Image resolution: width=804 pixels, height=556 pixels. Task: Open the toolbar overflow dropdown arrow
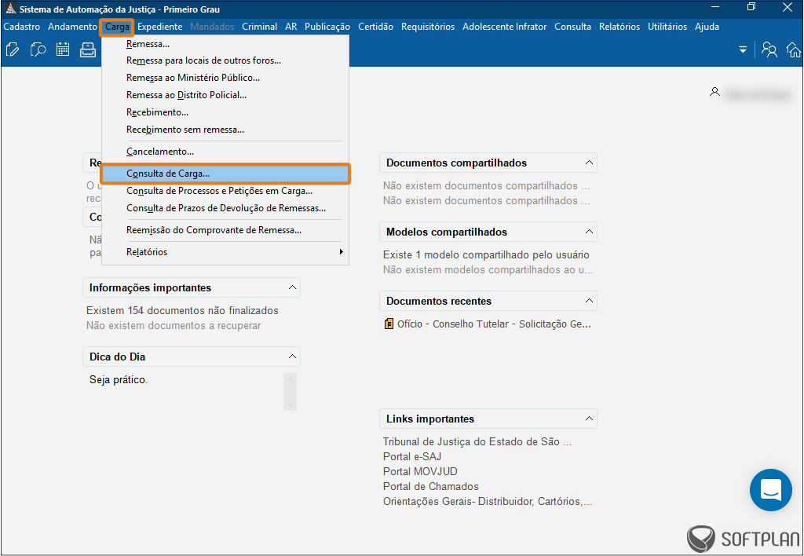tap(743, 50)
